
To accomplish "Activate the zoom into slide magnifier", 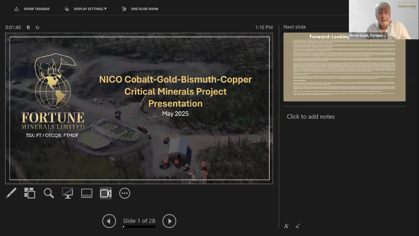I will pos(49,193).
